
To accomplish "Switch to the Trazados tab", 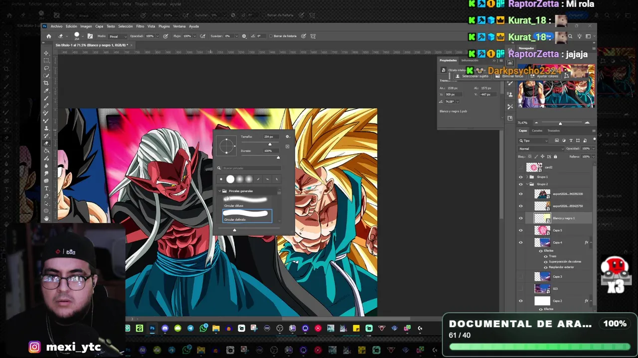I will 553,131.
